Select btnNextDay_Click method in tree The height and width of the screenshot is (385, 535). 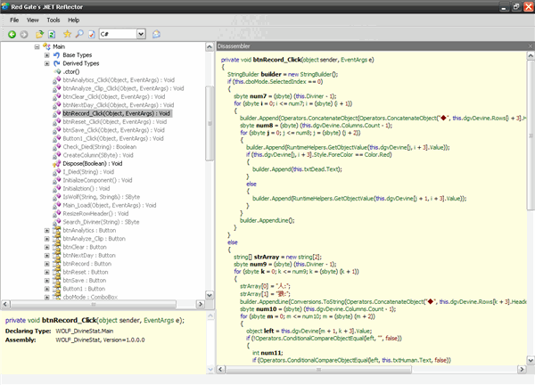click(118, 105)
